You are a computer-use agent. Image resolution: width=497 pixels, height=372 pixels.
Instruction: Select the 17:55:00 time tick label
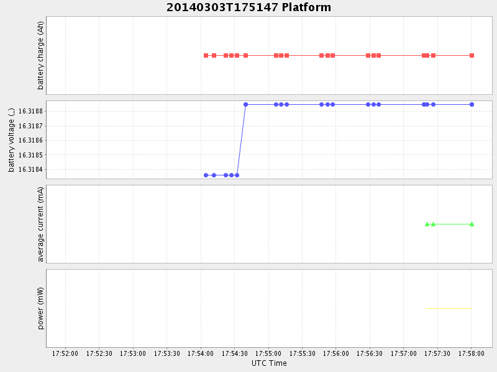click(268, 353)
